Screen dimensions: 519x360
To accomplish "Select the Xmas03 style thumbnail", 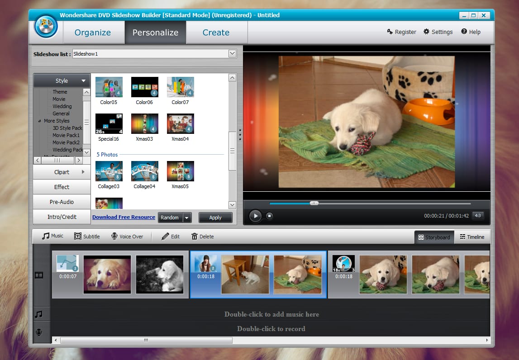I will coord(145,124).
